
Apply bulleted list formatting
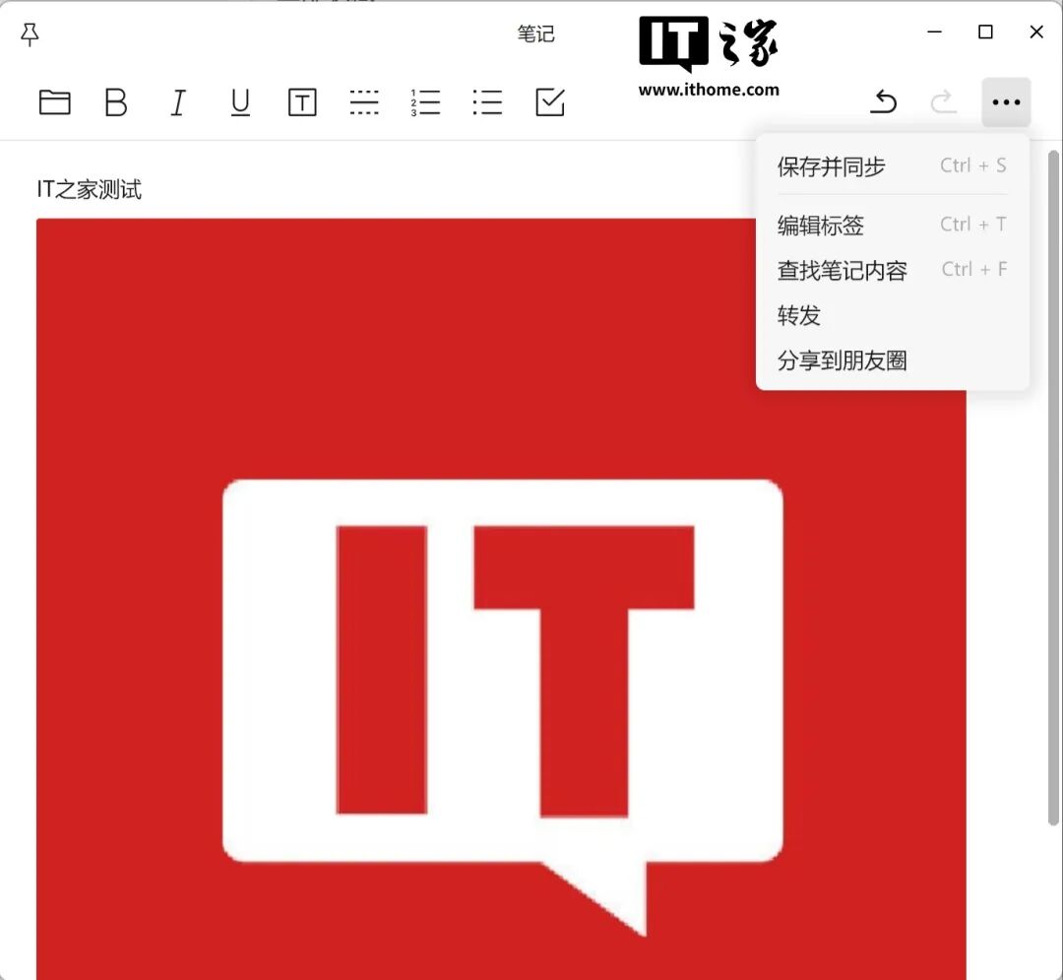click(x=487, y=102)
